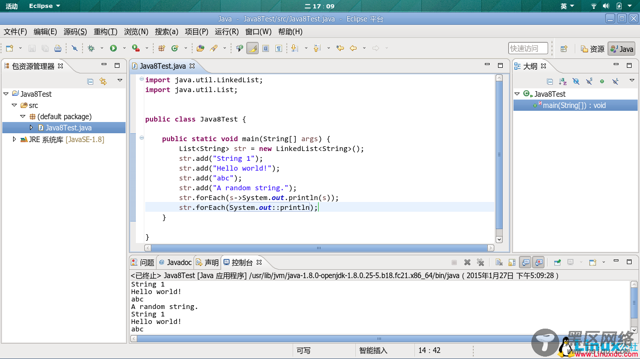Click the Open Type folder icon
640x359 pixels.
pos(201,48)
